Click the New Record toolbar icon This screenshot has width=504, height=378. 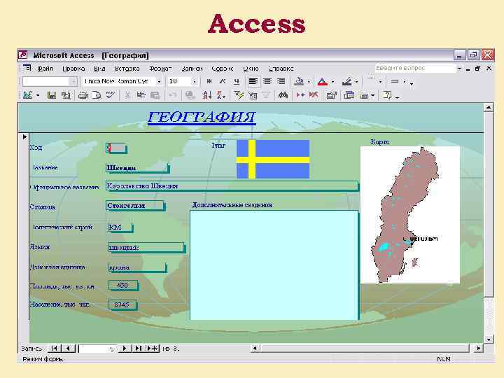click(x=300, y=95)
